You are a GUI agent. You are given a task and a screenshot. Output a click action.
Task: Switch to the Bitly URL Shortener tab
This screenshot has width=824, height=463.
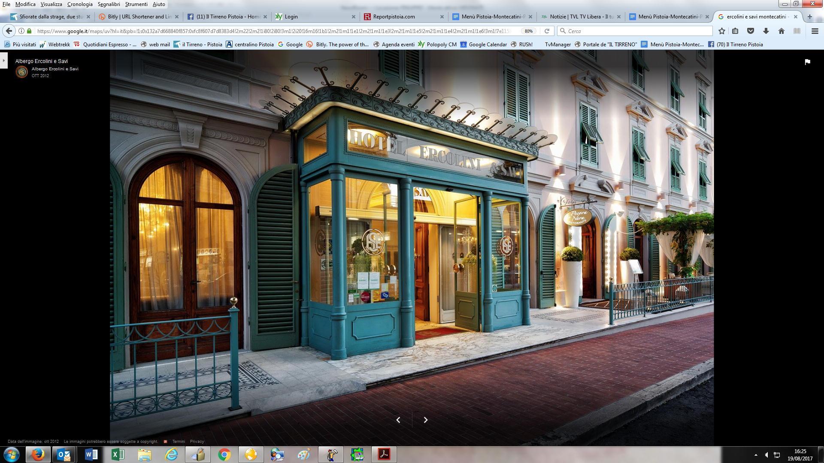pos(138,17)
